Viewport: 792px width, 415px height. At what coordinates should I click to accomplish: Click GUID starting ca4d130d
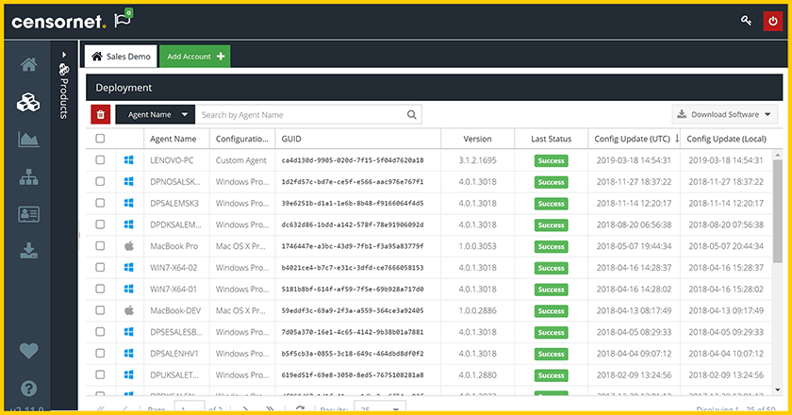pyautogui.click(x=353, y=160)
